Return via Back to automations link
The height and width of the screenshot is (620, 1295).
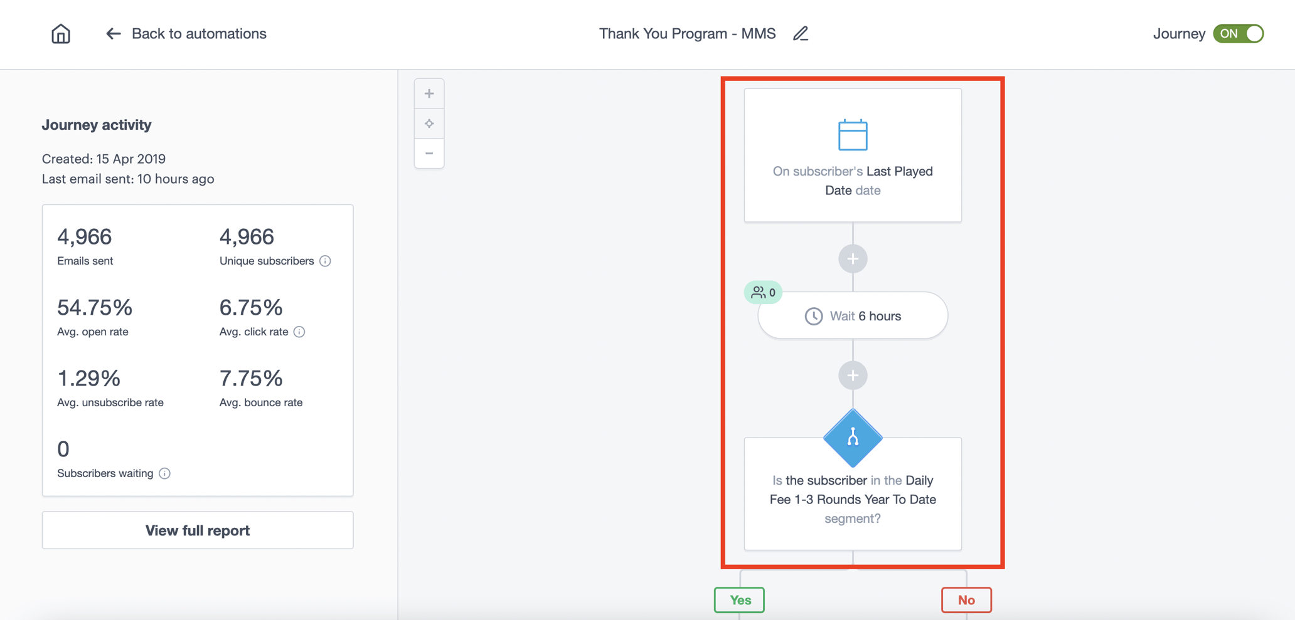coord(198,33)
